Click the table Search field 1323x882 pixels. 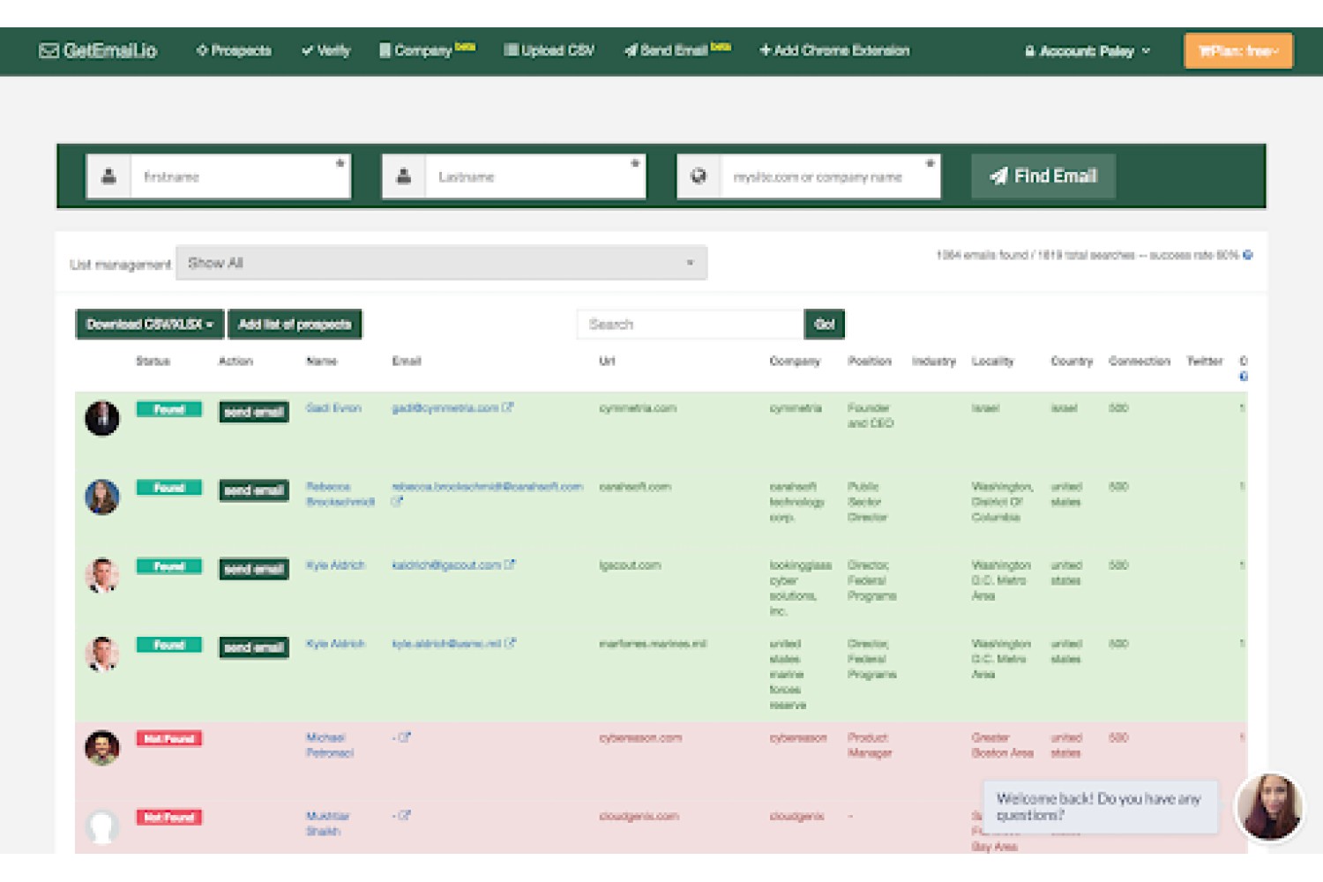click(x=691, y=325)
